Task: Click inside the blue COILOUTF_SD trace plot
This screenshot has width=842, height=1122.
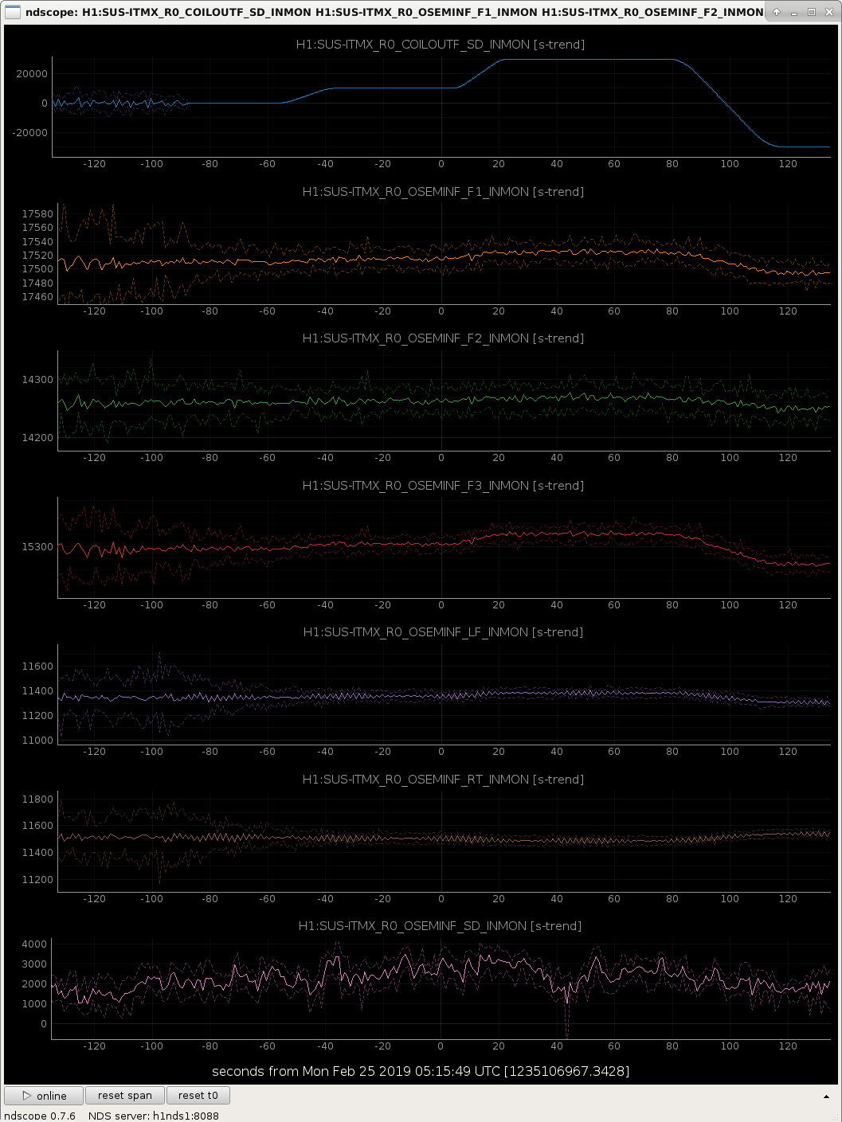Action: (x=441, y=106)
